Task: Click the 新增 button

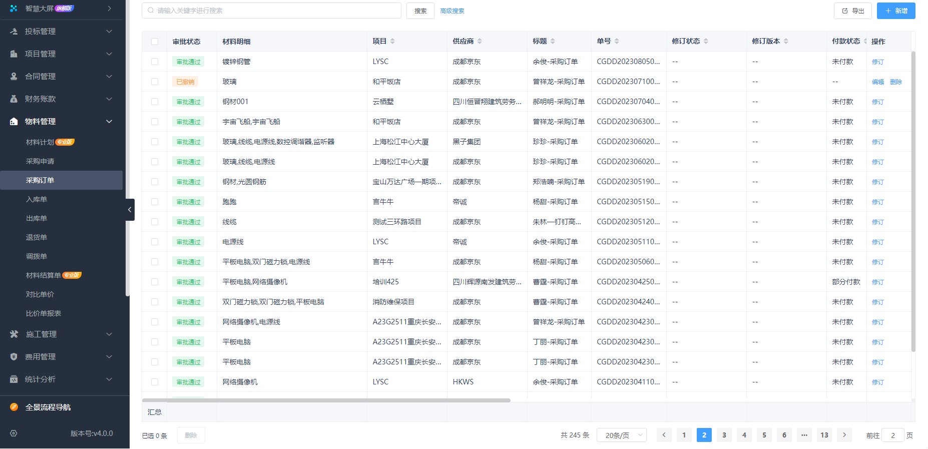Action: coord(895,11)
